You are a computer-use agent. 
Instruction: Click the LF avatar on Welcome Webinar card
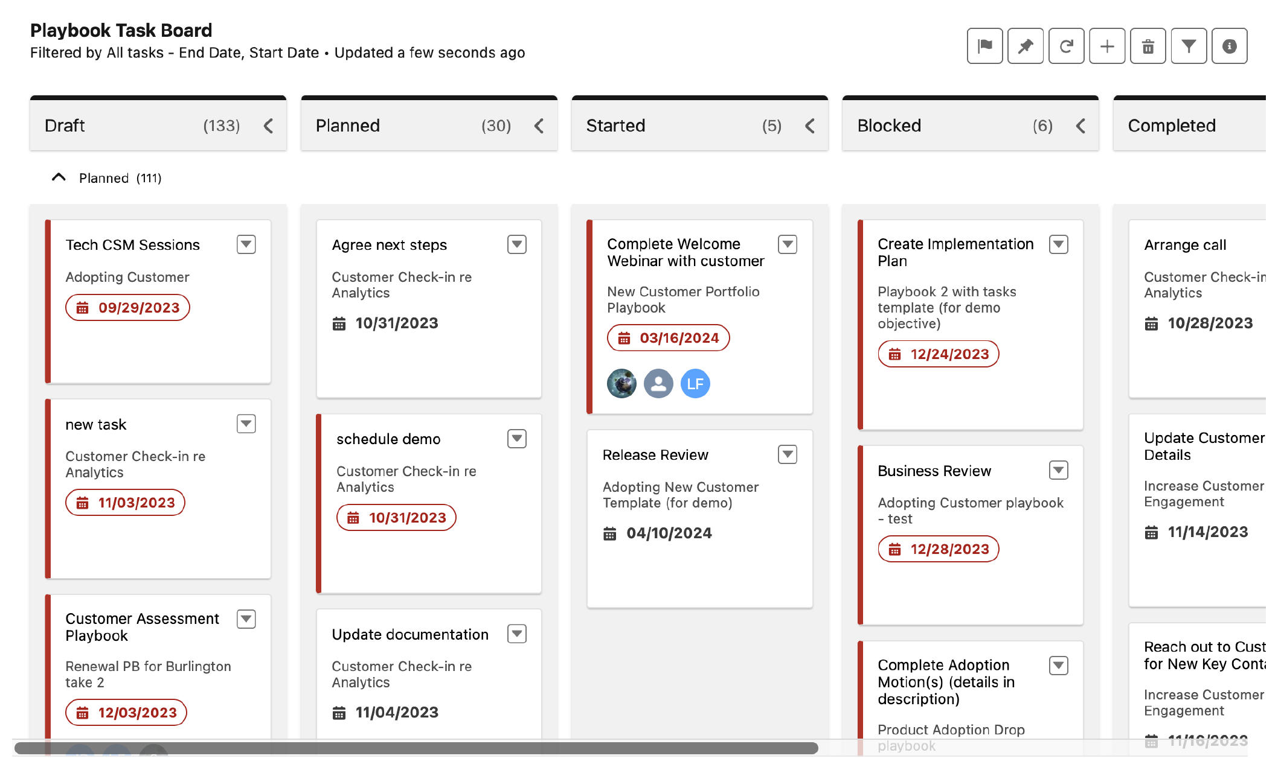[x=695, y=384]
